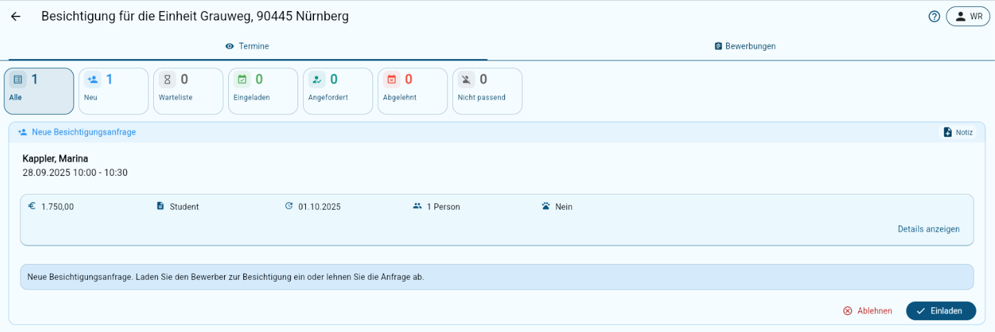Filter by Angefordert status
Viewport: 995px width, 332px height.
337,91
